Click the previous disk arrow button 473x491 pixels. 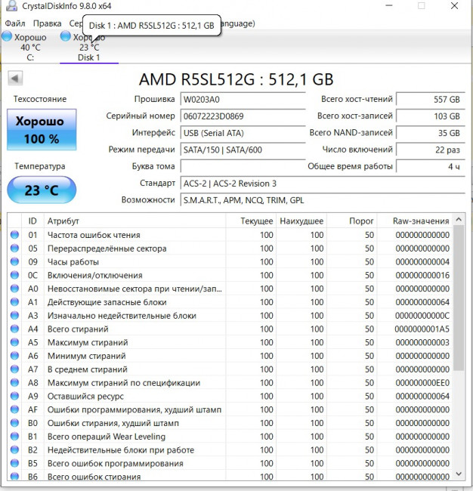tap(15, 79)
